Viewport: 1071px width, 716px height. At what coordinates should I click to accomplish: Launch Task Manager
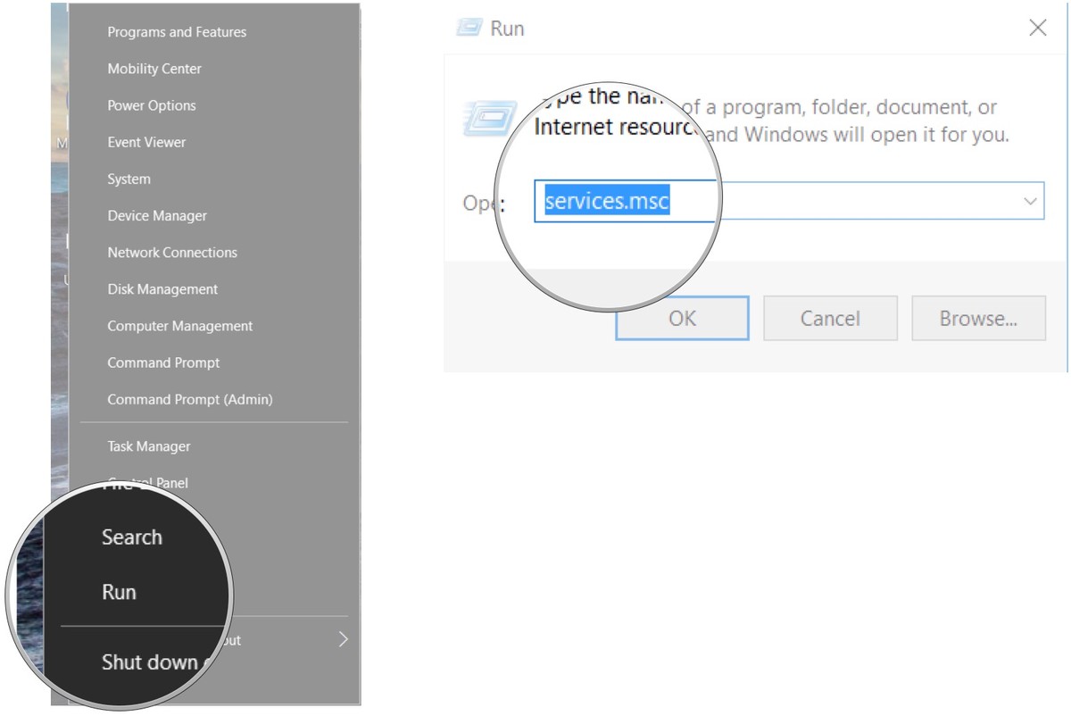[148, 445]
